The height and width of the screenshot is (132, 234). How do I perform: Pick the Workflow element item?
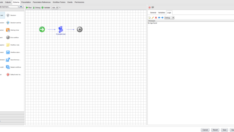(x=13, y=52)
